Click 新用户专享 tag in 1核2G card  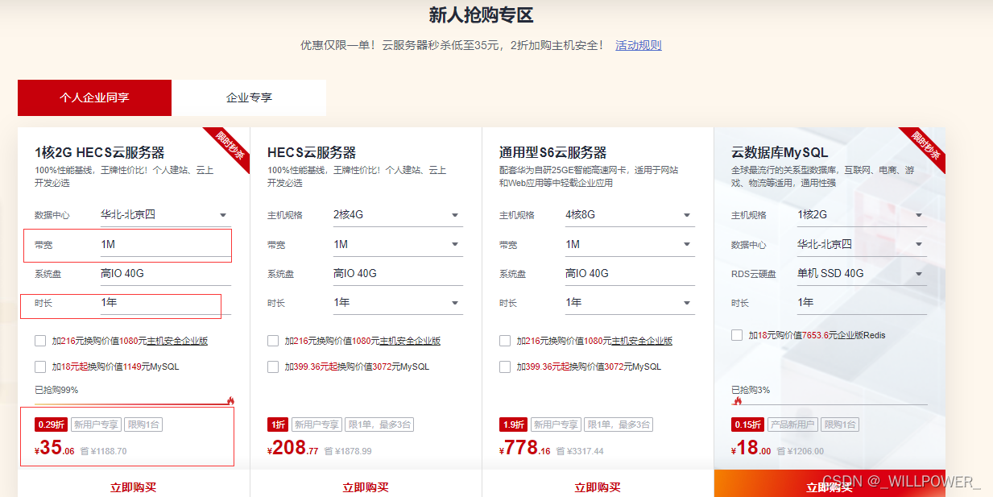tap(96, 425)
